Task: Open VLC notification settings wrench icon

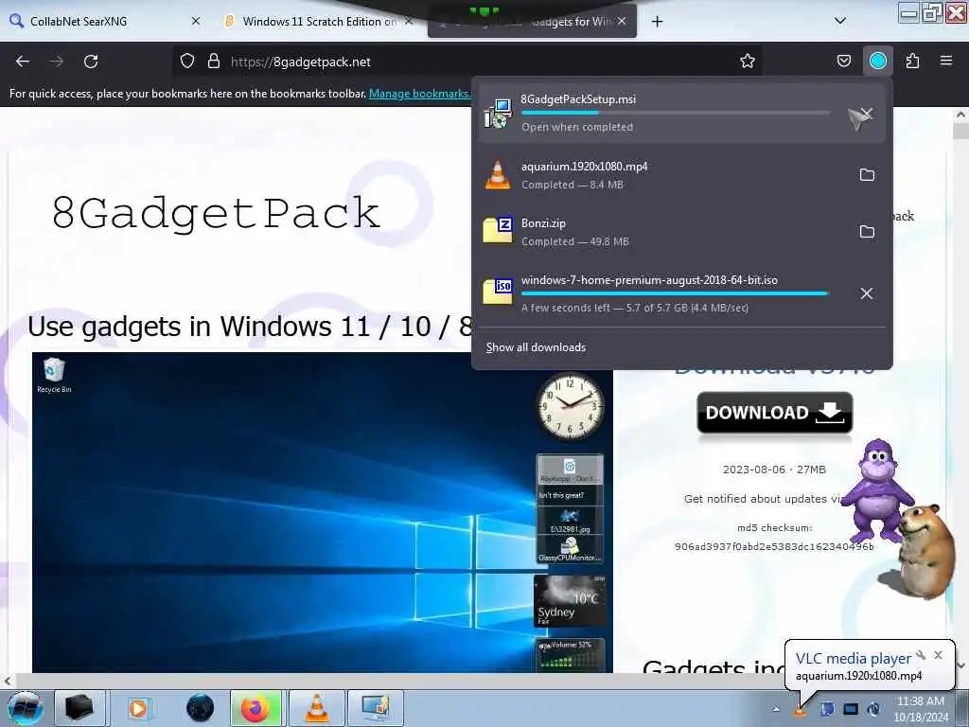Action: (921, 655)
